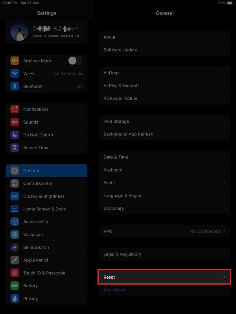Open Legal & Regulatory
Image resolution: width=236 pixels, height=314 pixels.
pyautogui.click(x=164, y=254)
